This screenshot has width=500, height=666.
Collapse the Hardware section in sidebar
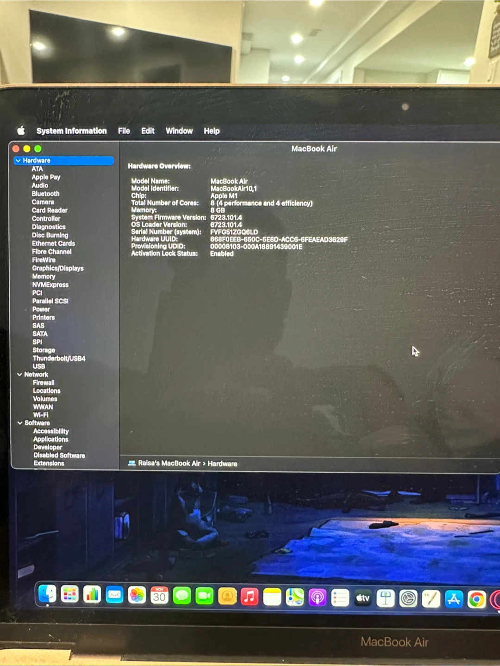pyautogui.click(x=18, y=160)
